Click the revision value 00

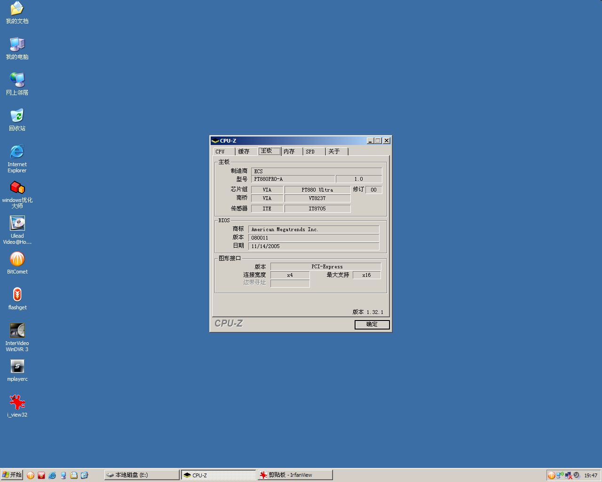coord(373,190)
